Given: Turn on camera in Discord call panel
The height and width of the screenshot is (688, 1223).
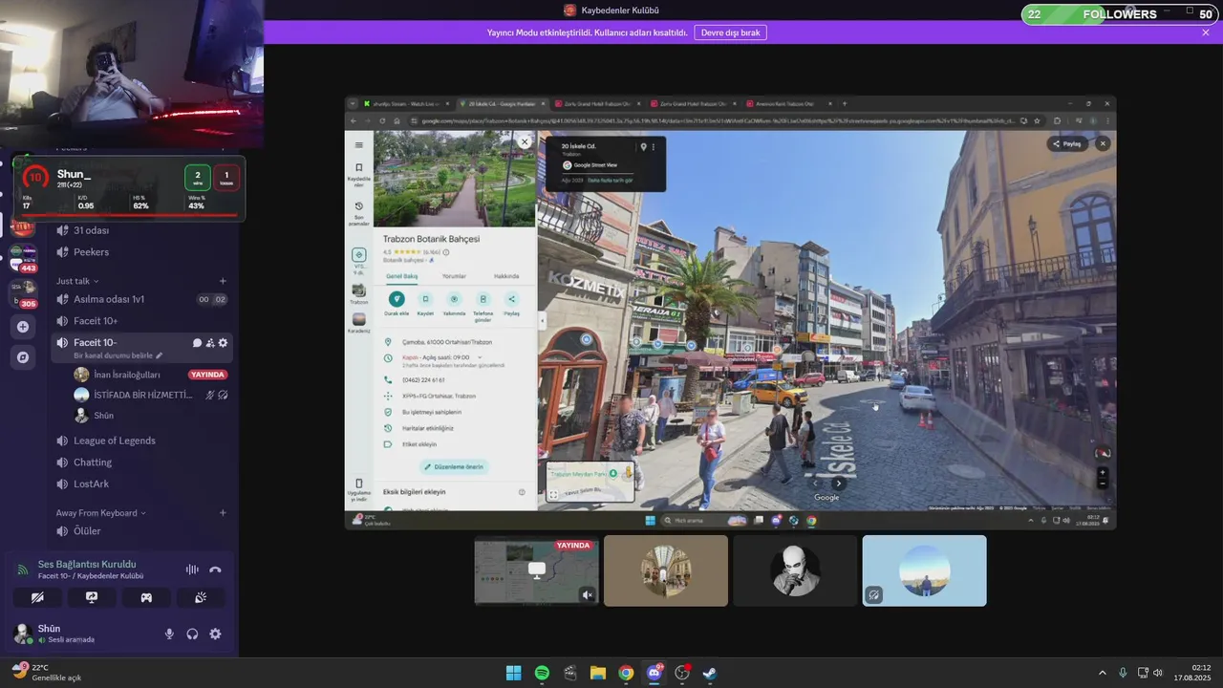Looking at the screenshot, I should [37, 597].
